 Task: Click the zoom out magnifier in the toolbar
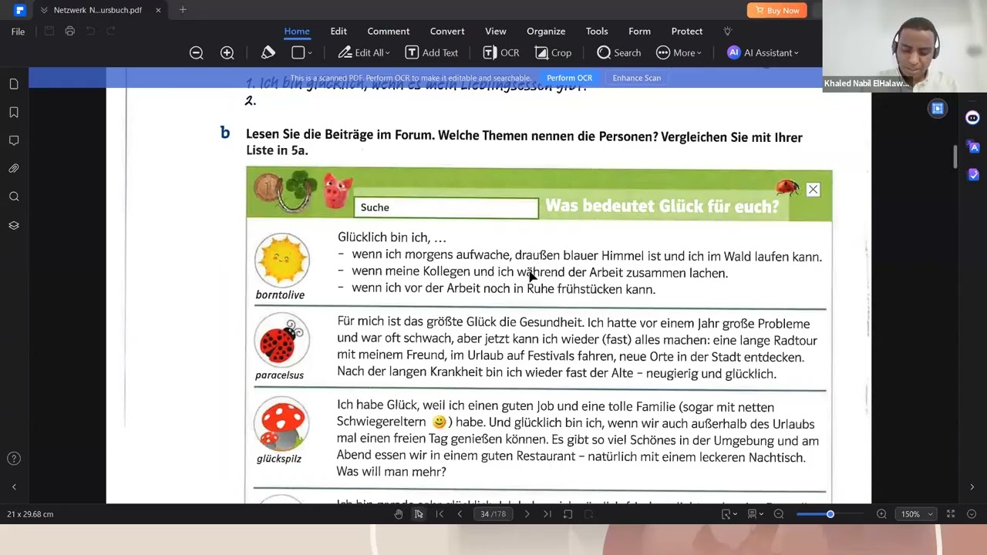tap(197, 52)
